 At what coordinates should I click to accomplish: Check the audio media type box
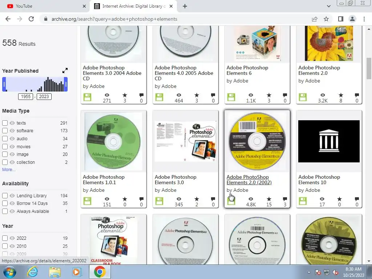[5, 138]
